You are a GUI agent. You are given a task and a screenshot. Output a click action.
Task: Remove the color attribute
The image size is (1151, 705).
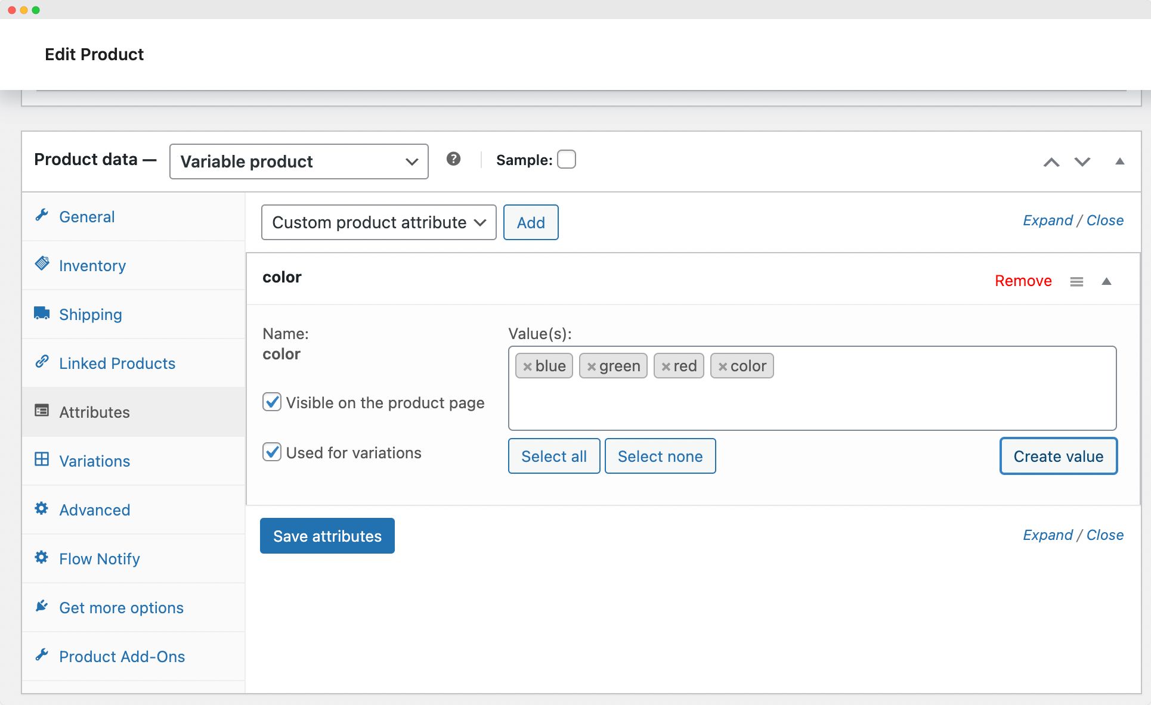(x=1023, y=280)
